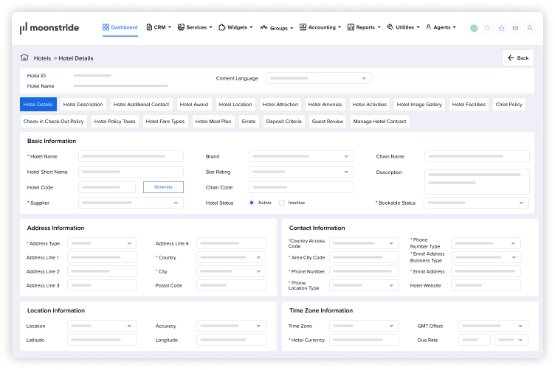Open the Bookable Status dropdown
Viewport: 555px width, 370px height.
click(476, 203)
